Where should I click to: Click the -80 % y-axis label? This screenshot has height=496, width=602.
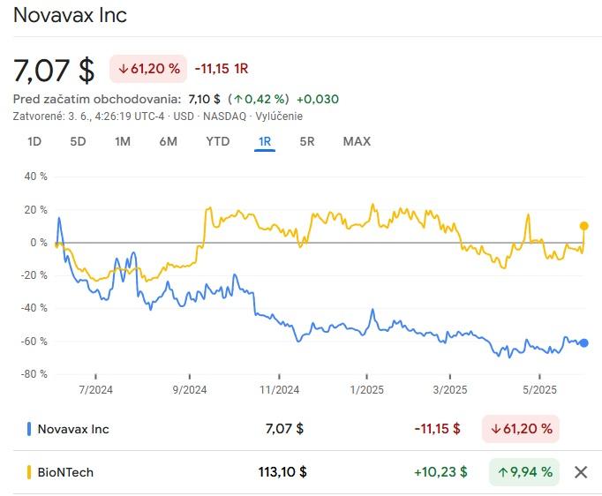34,374
